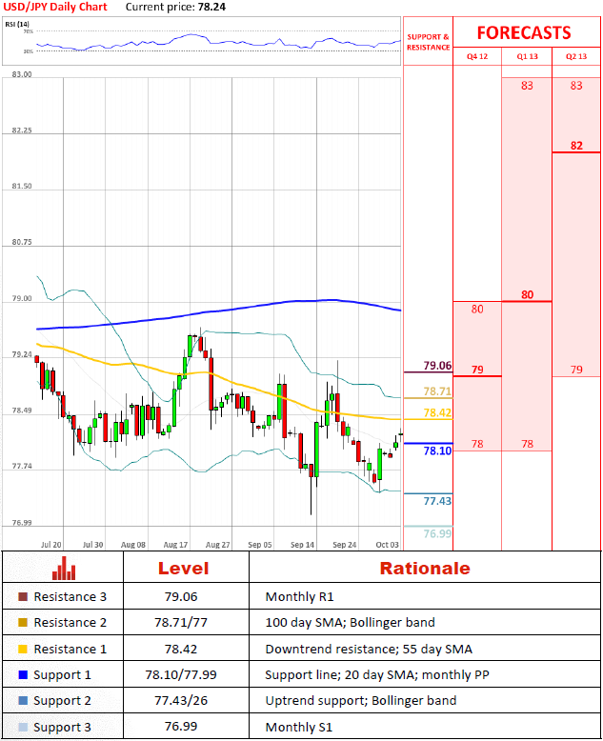Image resolution: width=603 pixels, height=741 pixels.
Task: Select the Q2 13 forecast column header
Action: coord(576,57)
